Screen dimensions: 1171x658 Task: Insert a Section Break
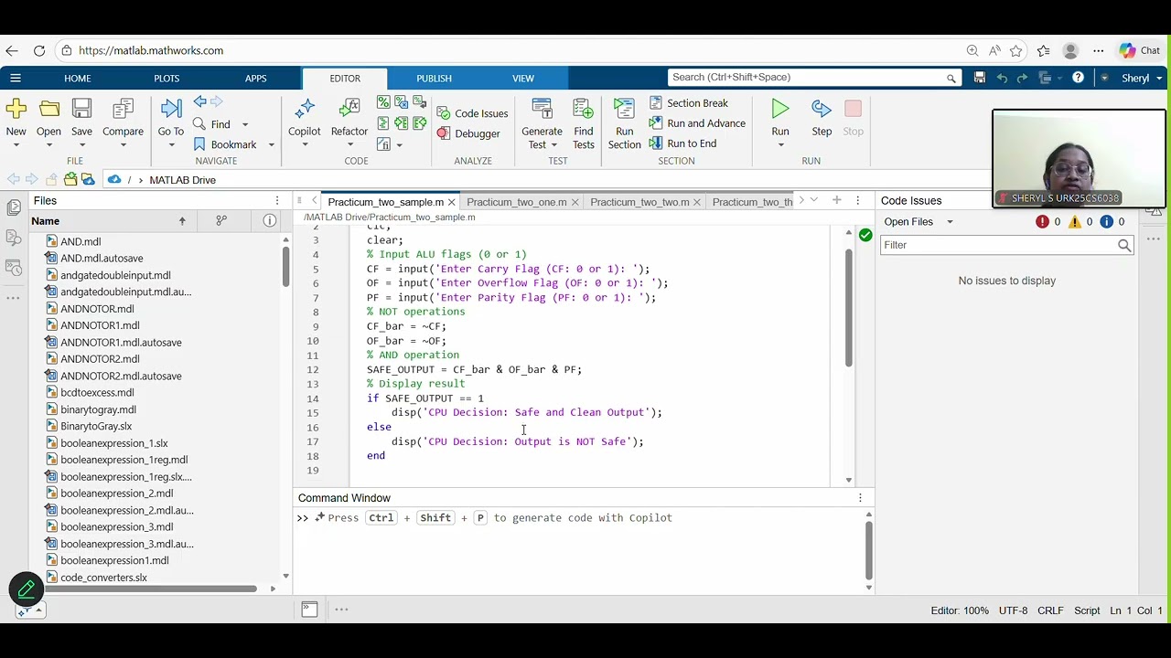pos(689,103)
